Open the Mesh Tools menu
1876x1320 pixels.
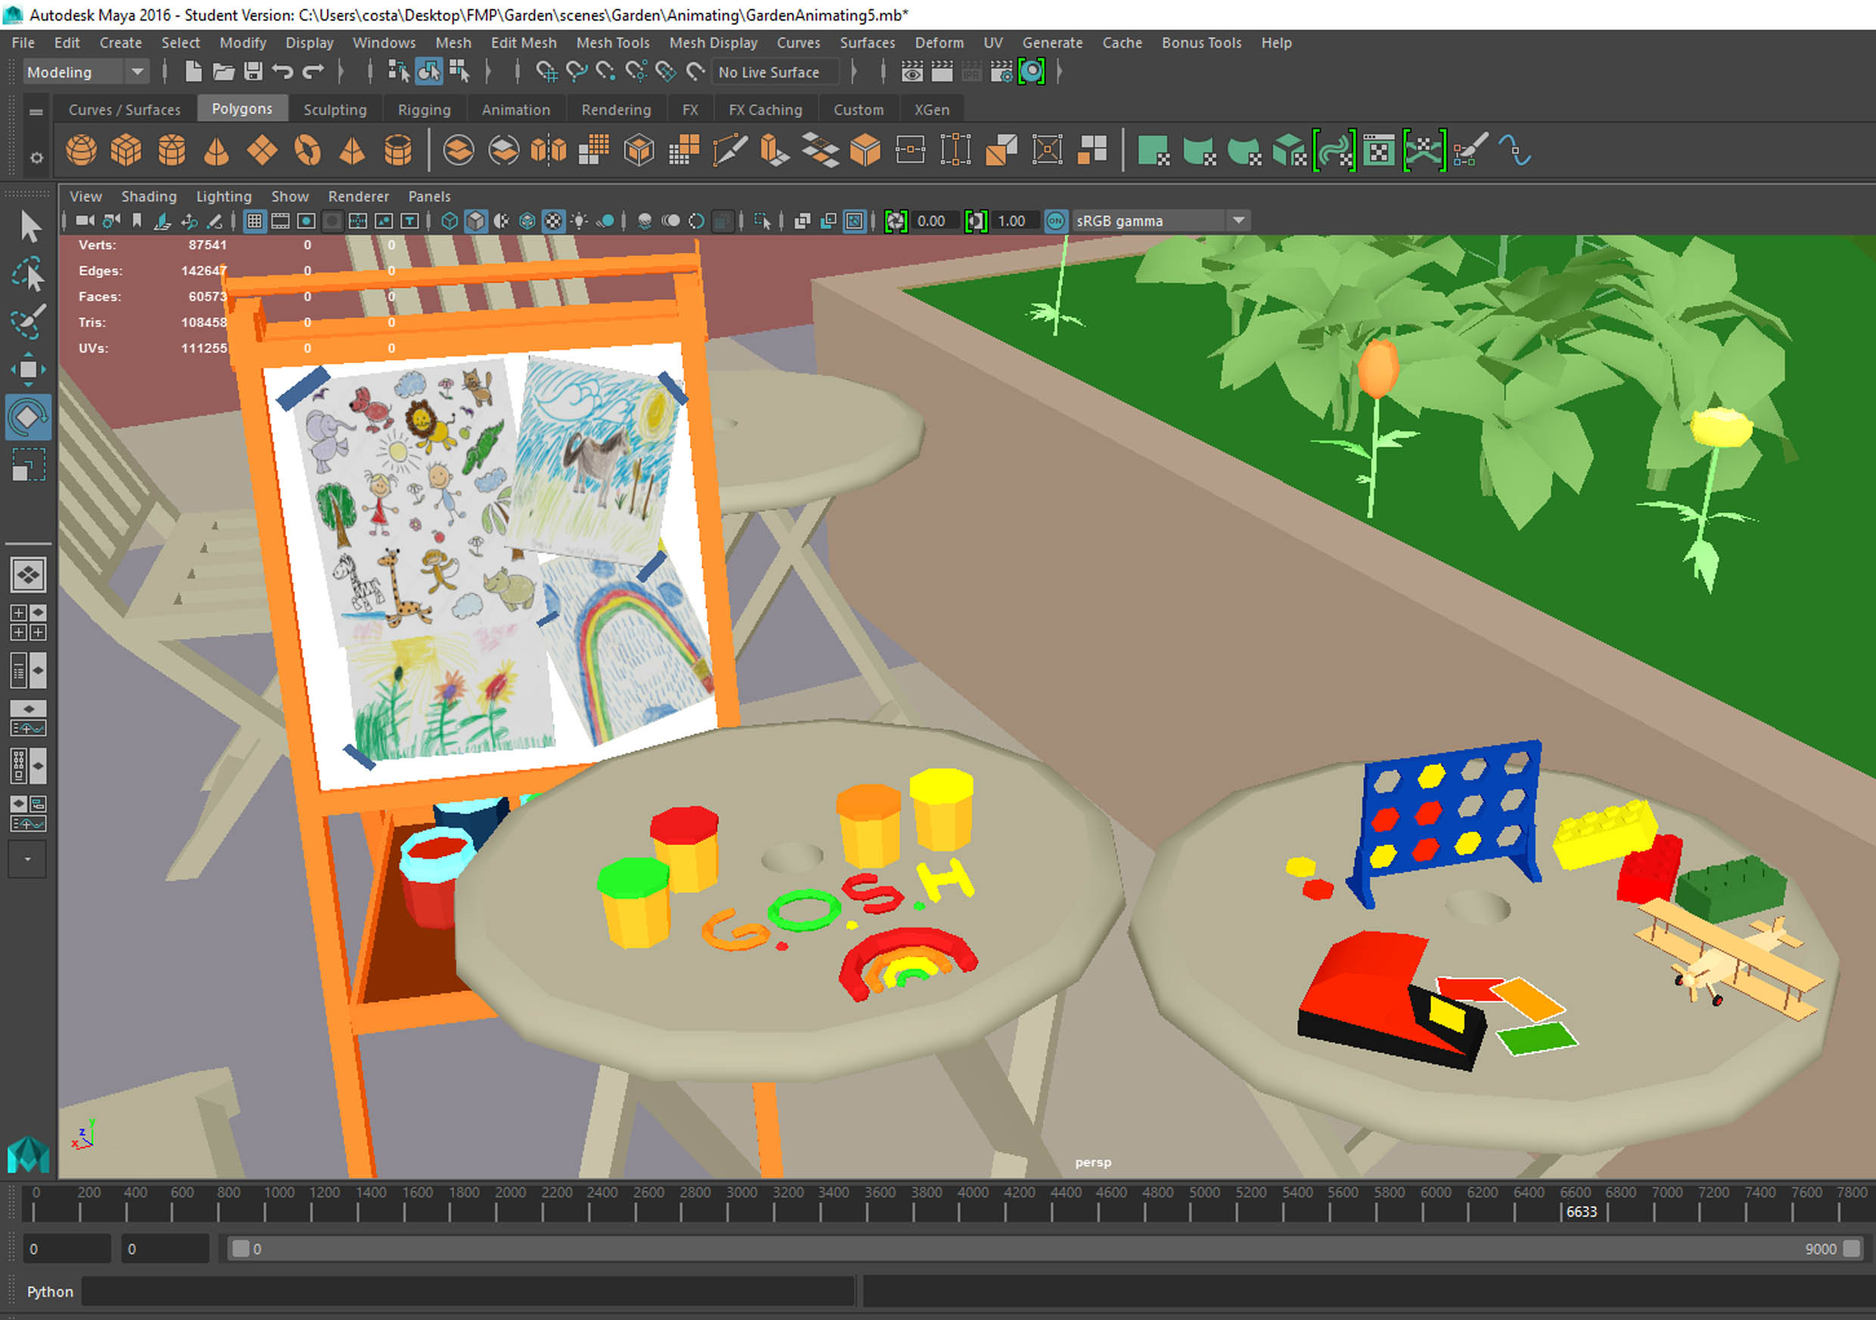coord(612,42)
